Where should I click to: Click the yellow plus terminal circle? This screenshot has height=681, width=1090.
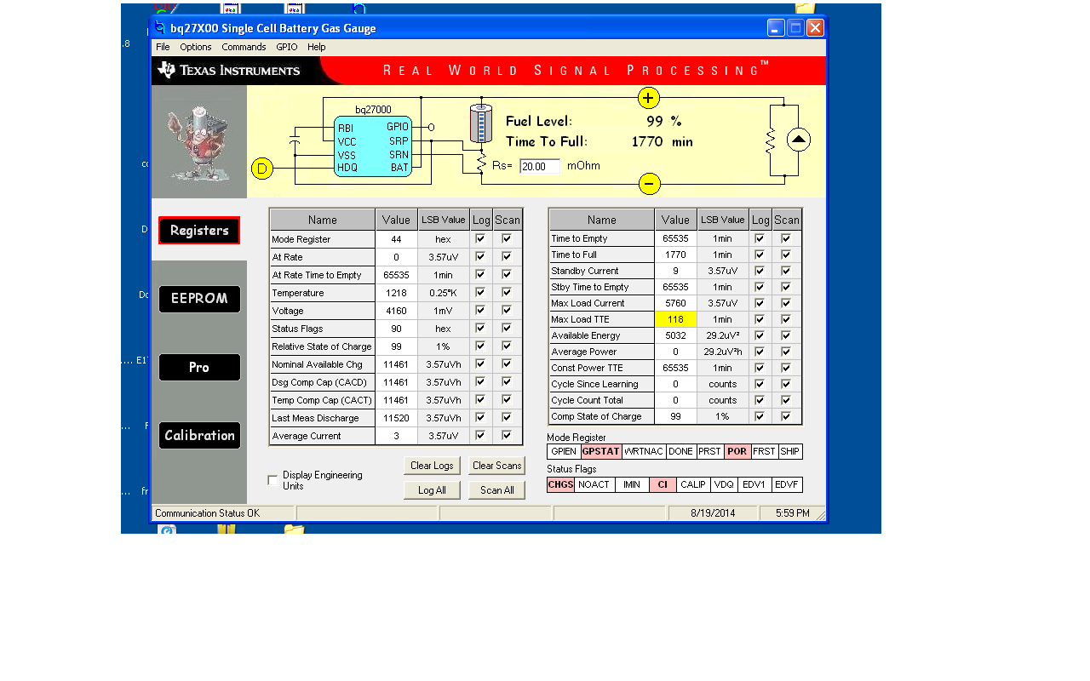(x=649, y=98)
